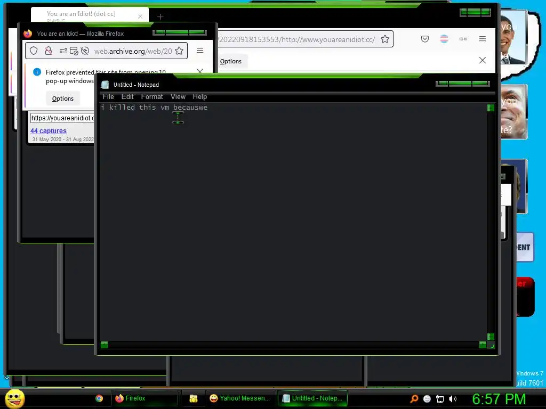Open the network tray icon
This screenshot has width=546, height=409.
click(x=440, y=399)
